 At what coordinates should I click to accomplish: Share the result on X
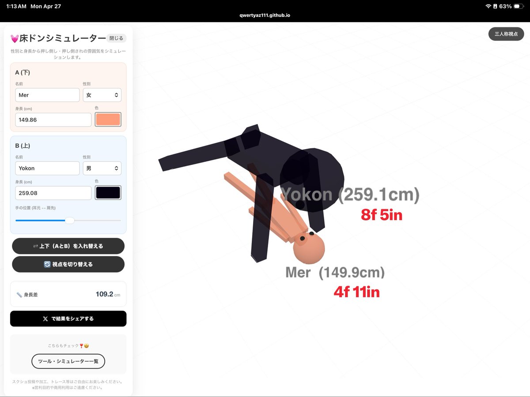click(68, 318)
